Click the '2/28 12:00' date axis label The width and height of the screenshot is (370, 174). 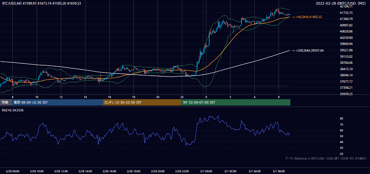click(61, 171)
